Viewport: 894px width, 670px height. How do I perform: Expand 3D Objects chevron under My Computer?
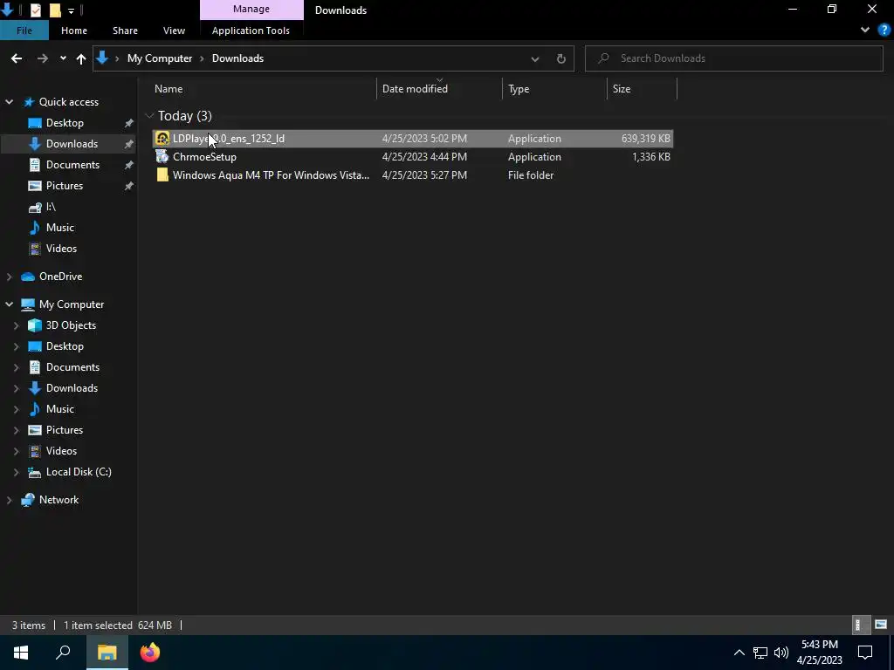click(x=16, y=325)
